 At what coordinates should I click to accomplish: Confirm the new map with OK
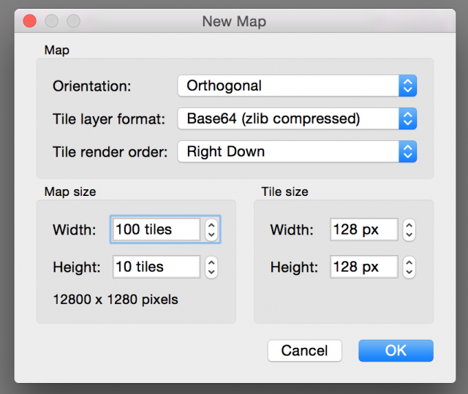pos(396,351)
